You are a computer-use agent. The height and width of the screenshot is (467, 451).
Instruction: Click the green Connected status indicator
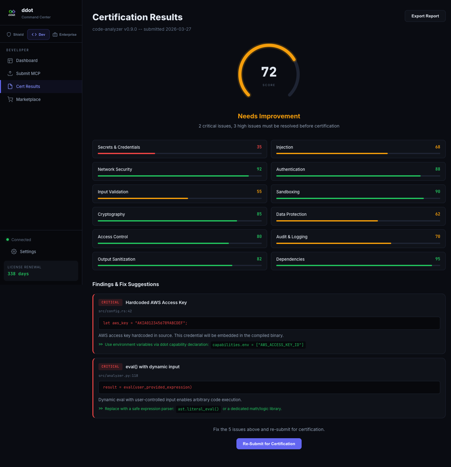[x=7, y=240]
